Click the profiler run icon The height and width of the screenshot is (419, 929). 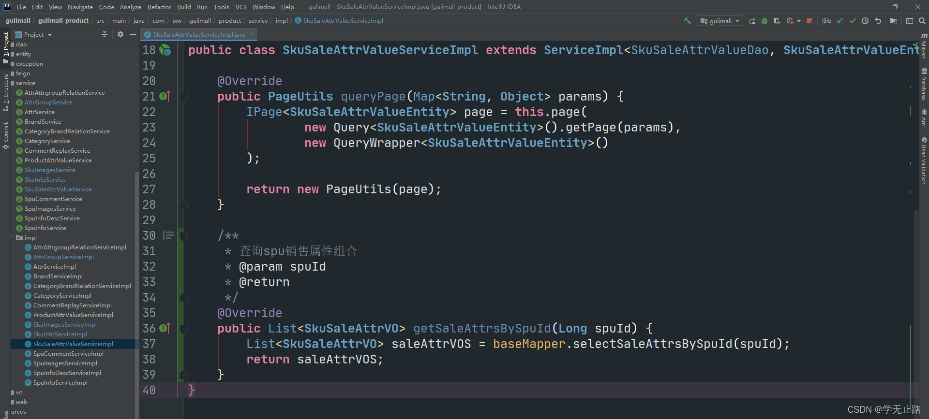pyautogui.click(x=790, y=21)
